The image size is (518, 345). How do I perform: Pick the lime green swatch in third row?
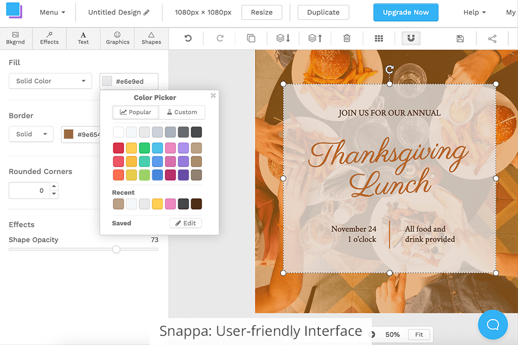tap(145, 175)
